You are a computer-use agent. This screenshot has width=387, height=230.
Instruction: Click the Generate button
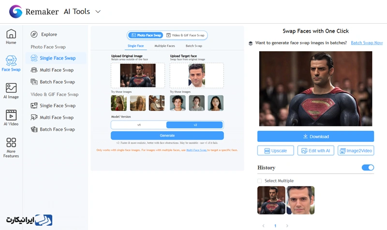coord(167,135)
